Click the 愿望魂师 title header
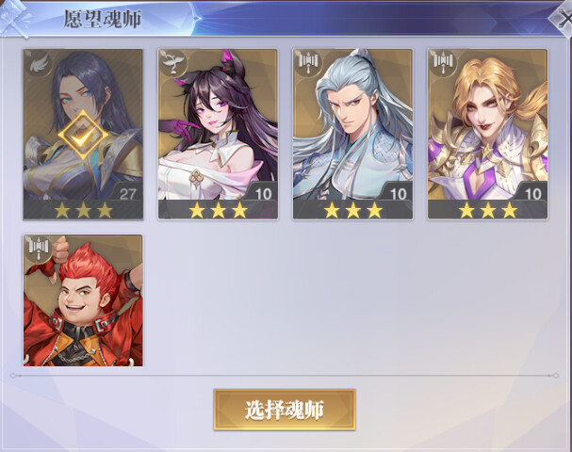The width and height of the screenshot is (572, 452). pyautogui.click(x=103, y=19)
